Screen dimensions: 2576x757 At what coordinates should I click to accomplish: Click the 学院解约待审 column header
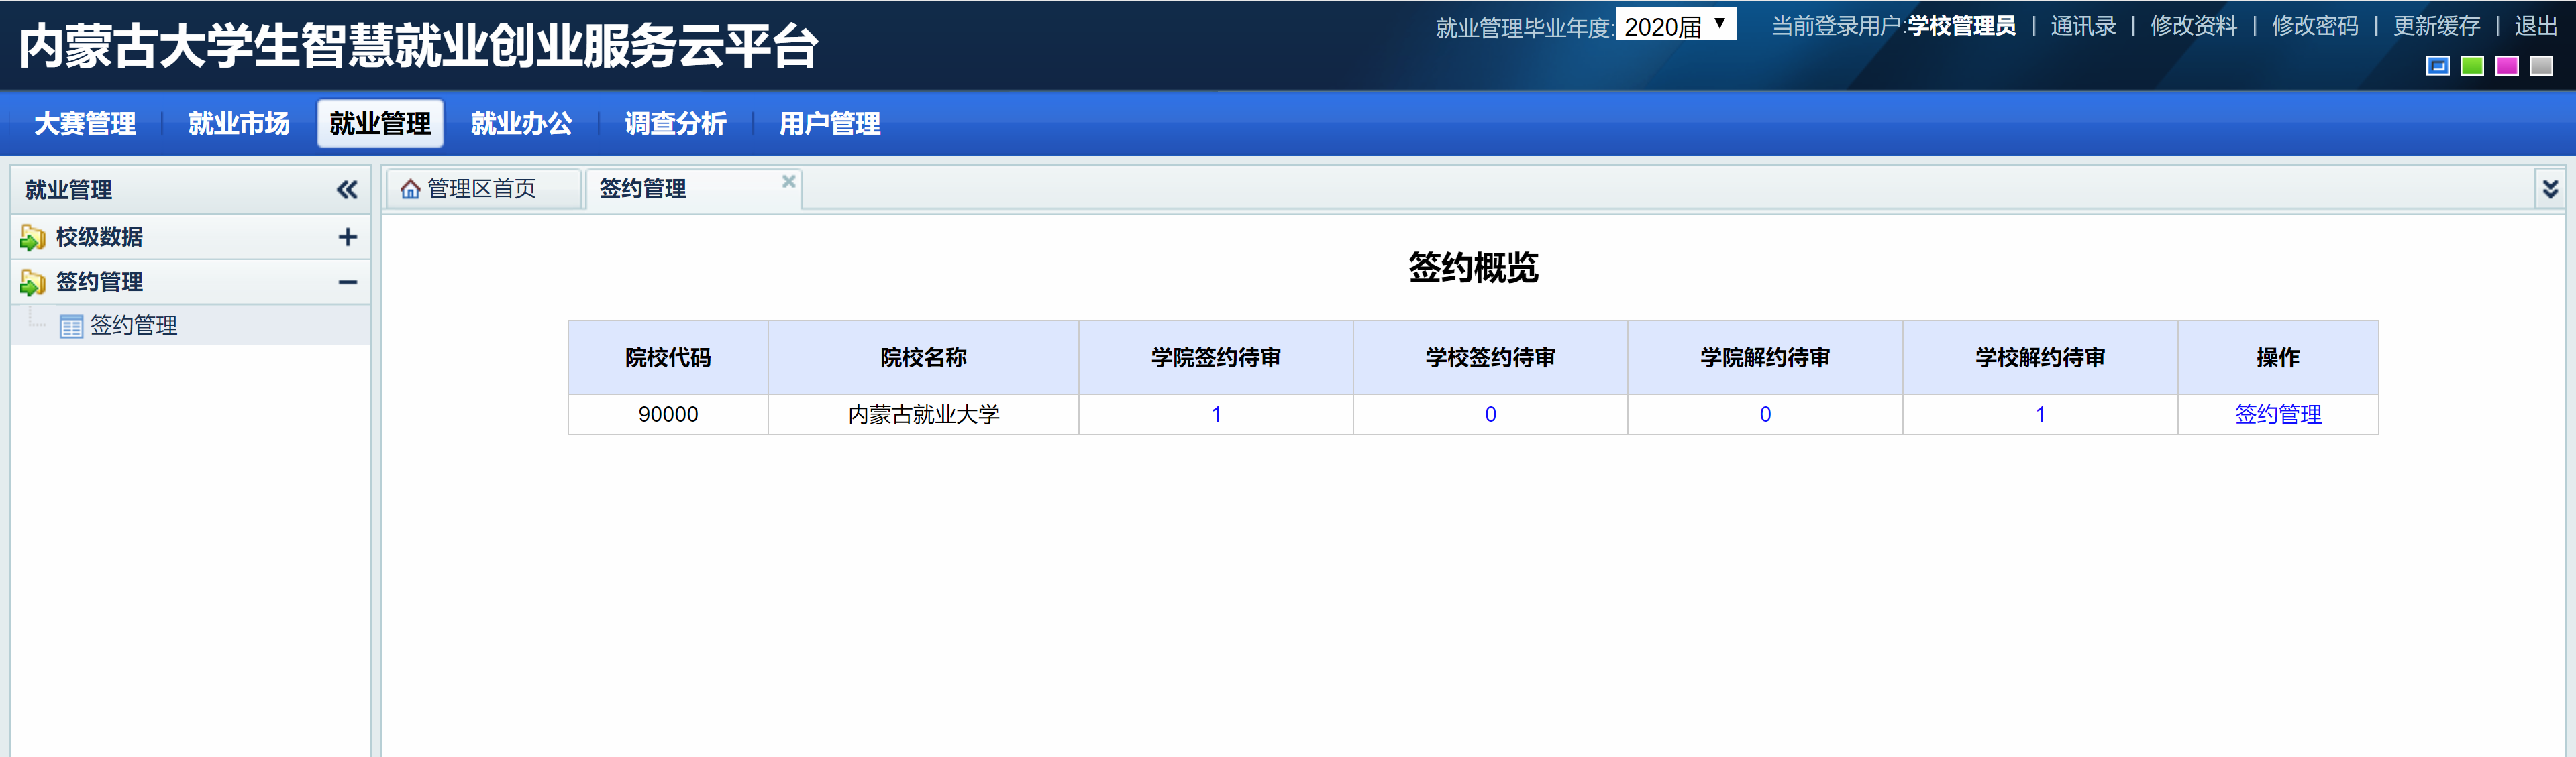pos(1765,357)
